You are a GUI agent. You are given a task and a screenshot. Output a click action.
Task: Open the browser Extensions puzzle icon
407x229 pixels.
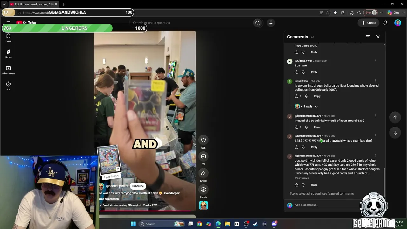tap(343, 13)
